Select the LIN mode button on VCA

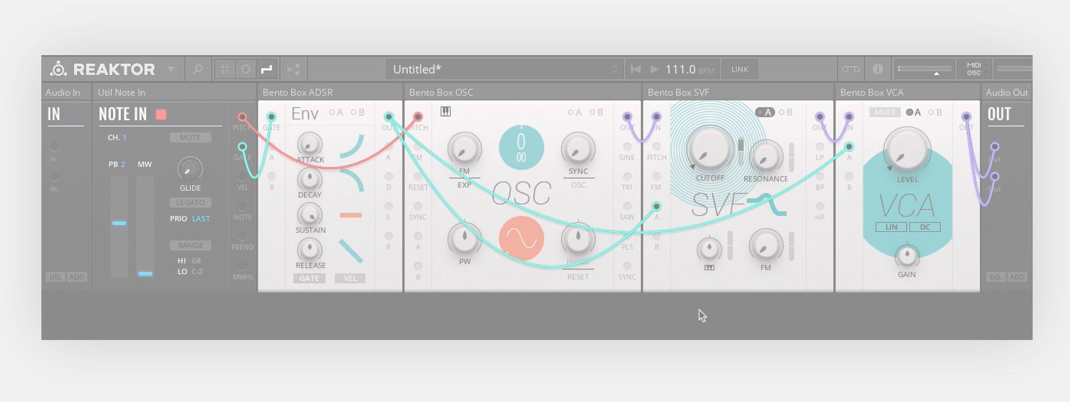(891, 227)
